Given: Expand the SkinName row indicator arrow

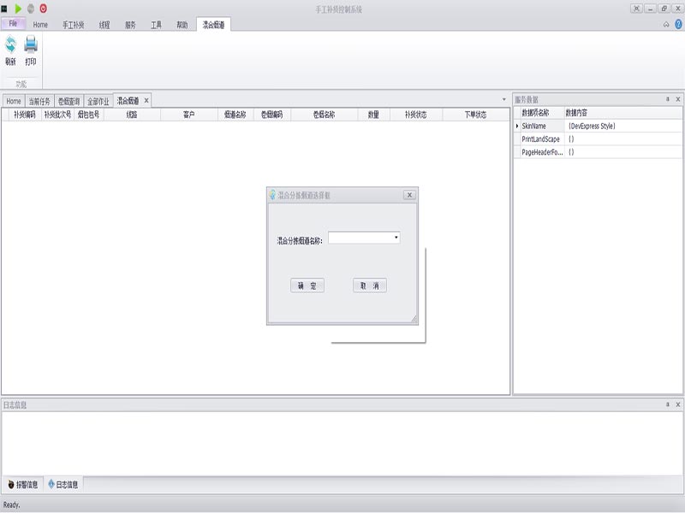Looking at the screenshot, I should click(x=516, y=126).
